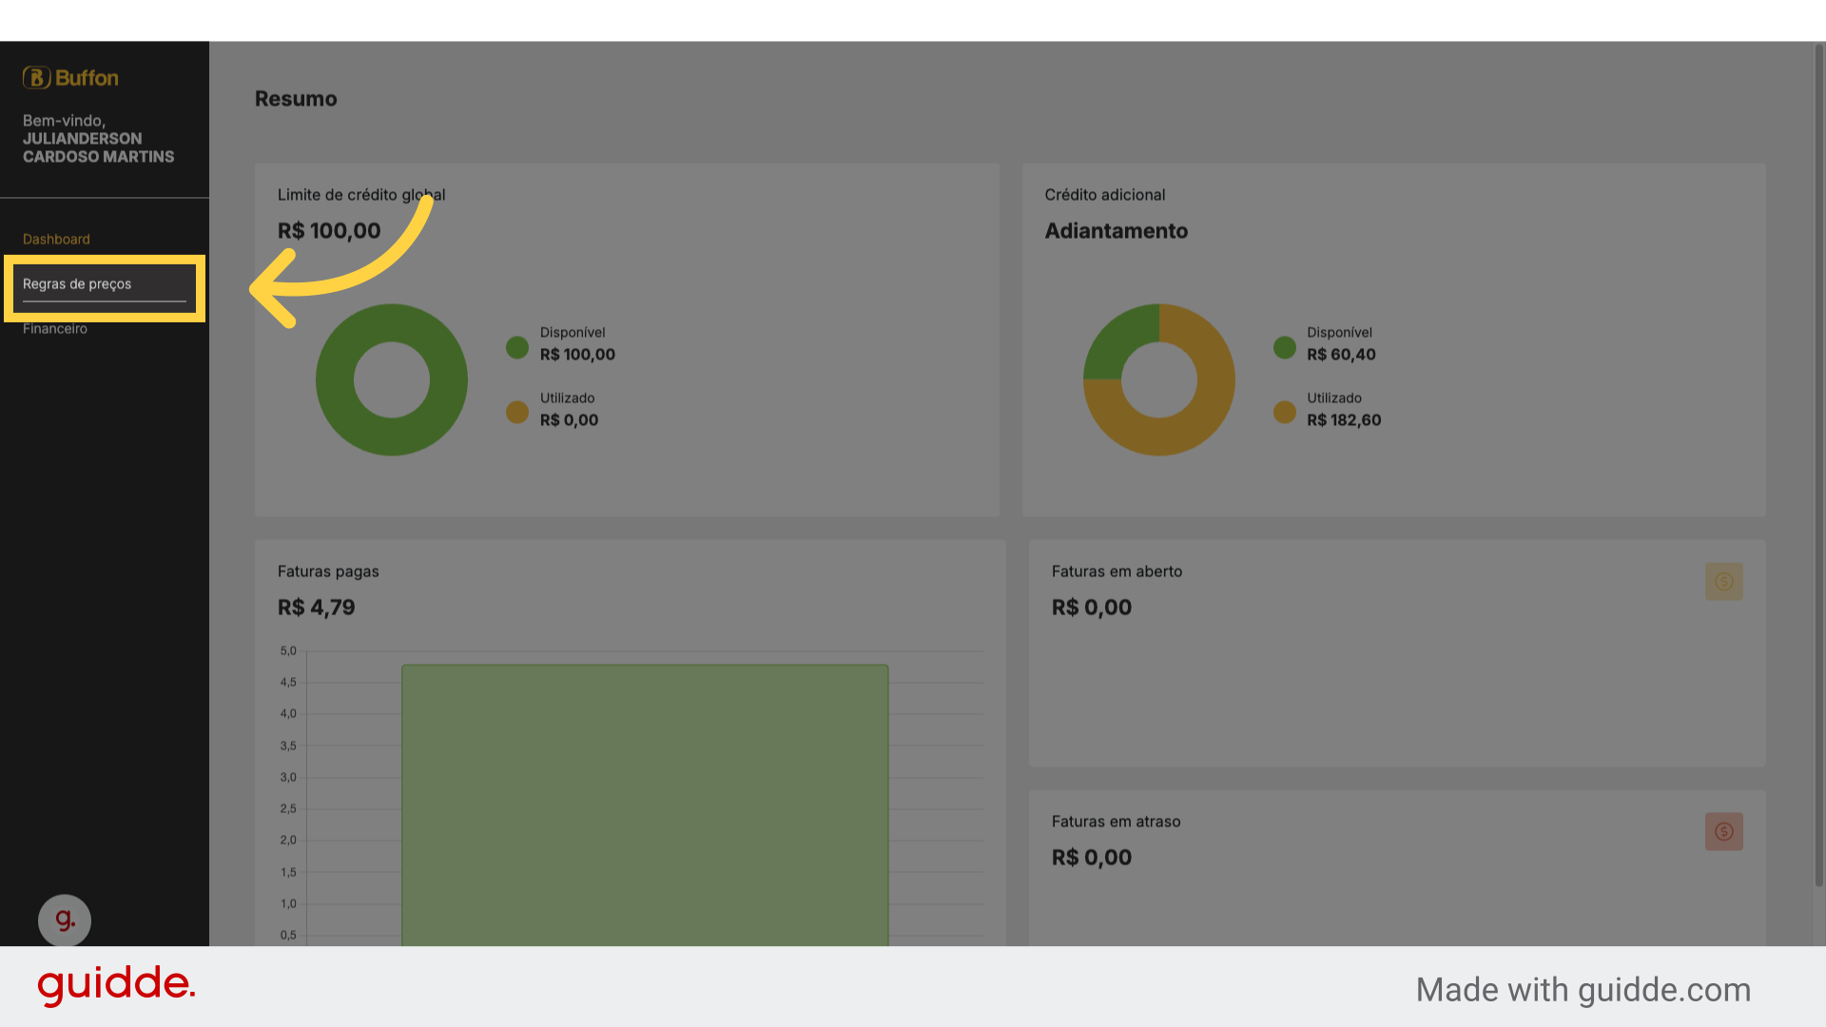The width and height of the screenshot is (1826, 1027).
Task: Click the Resumo heading
Action: [296, 99]
